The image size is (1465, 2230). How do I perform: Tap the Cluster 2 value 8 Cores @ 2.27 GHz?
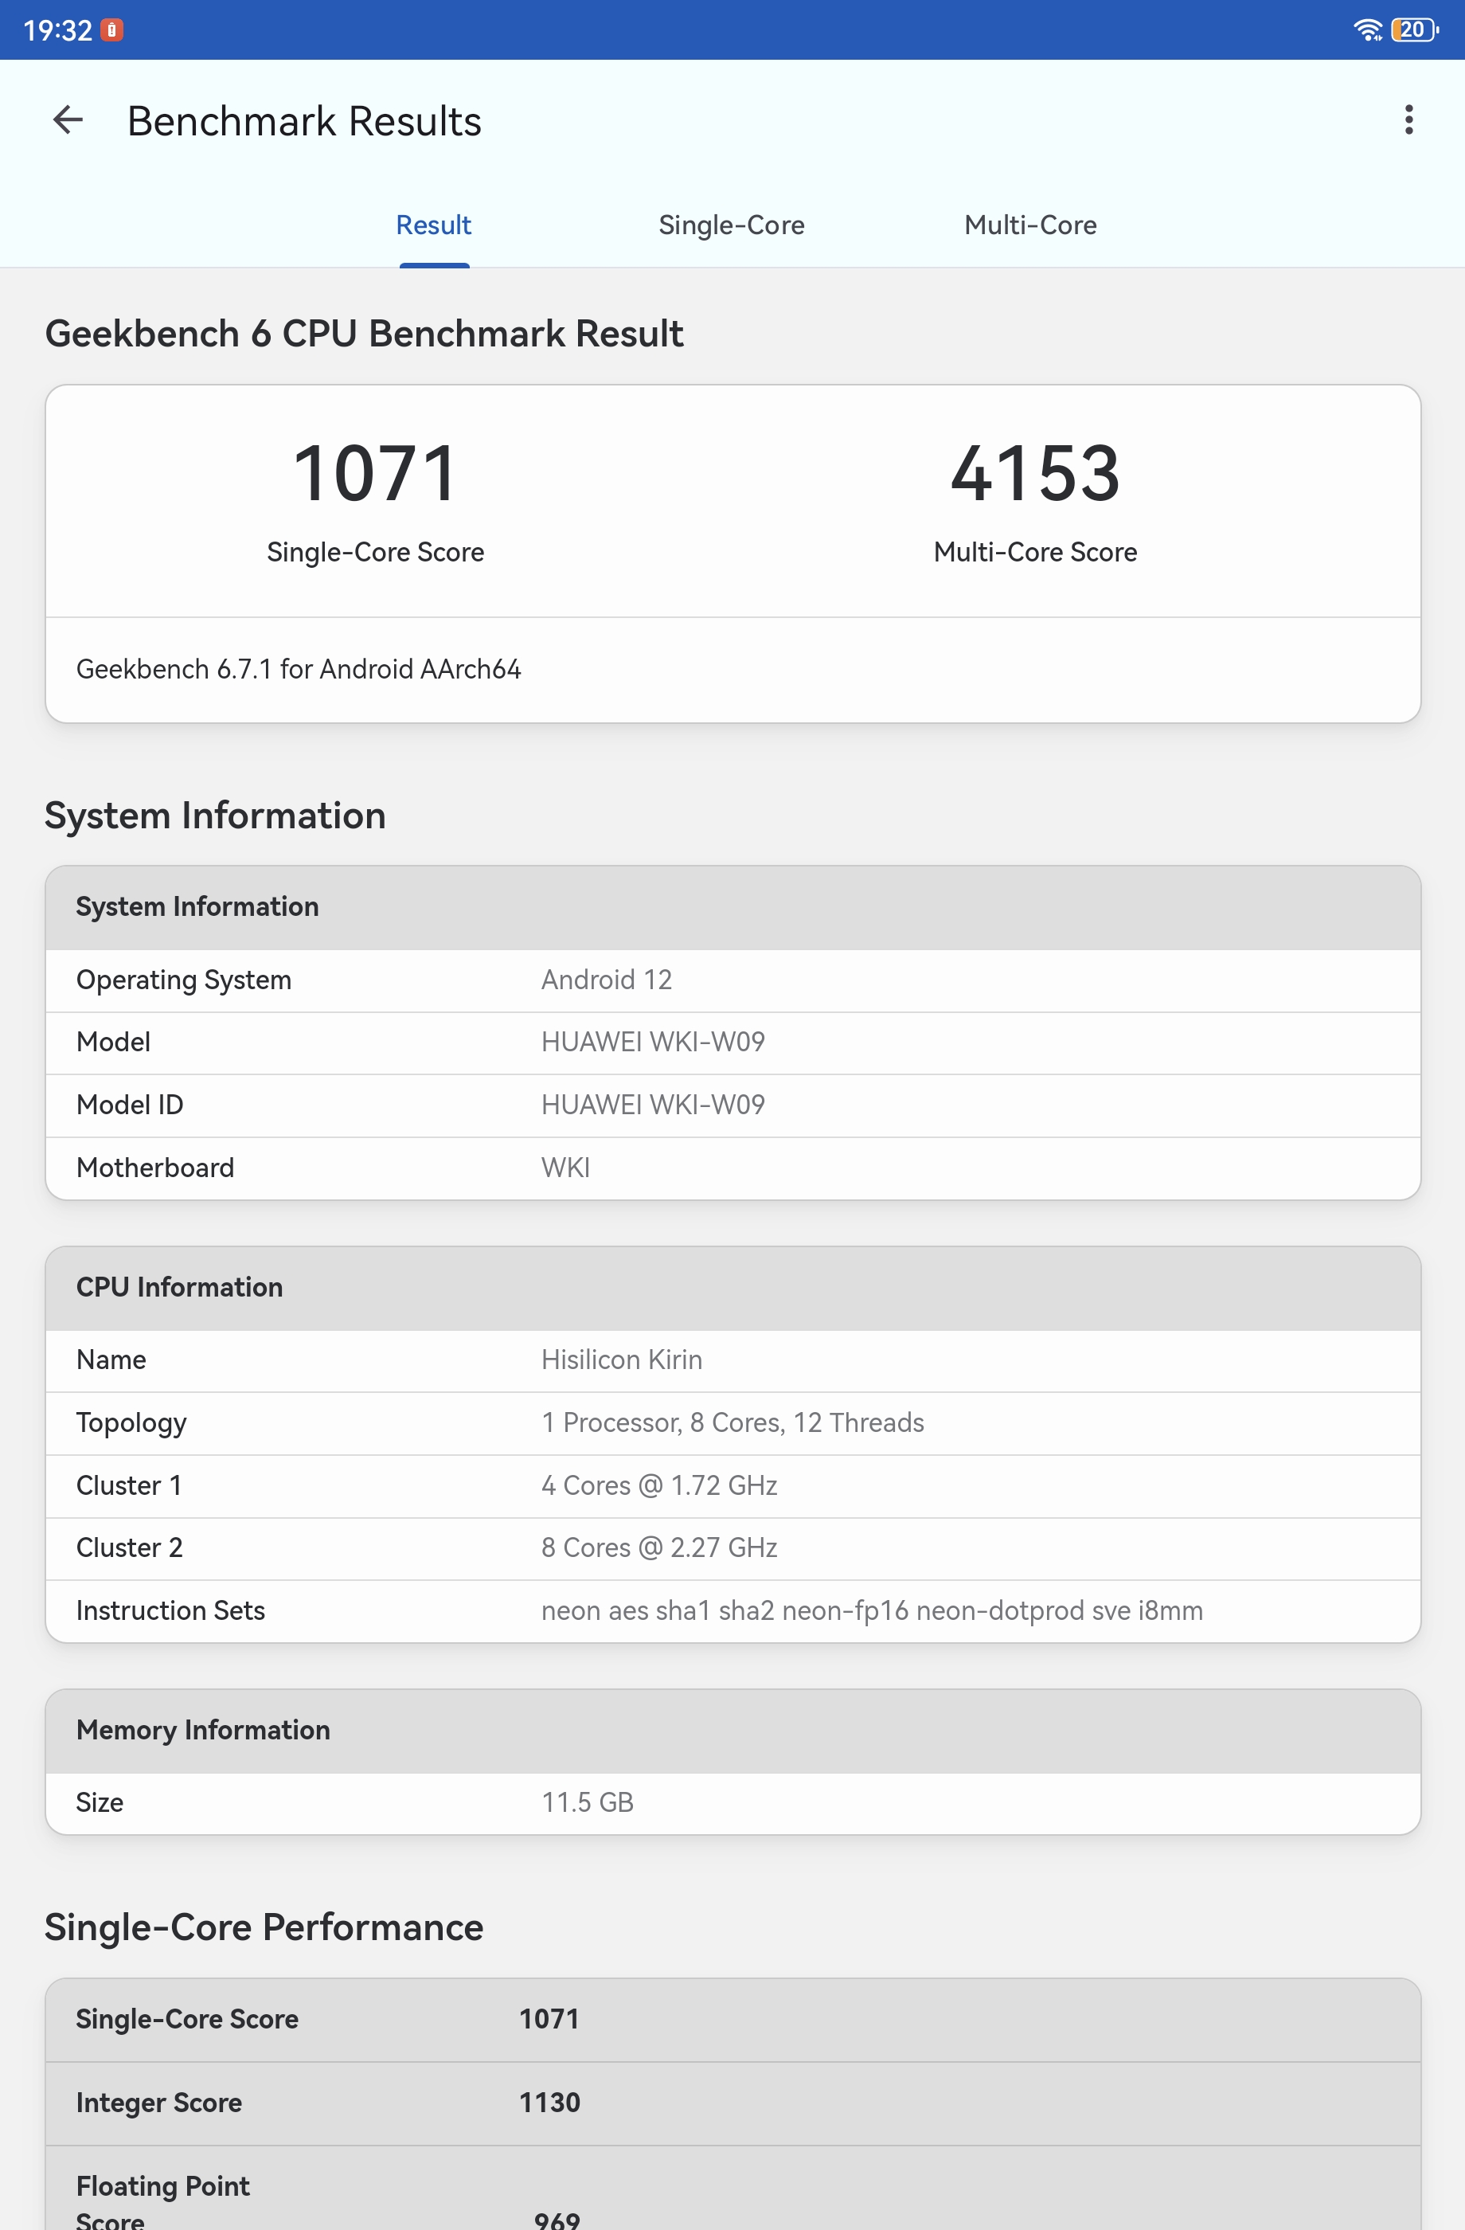(659, 1548)
